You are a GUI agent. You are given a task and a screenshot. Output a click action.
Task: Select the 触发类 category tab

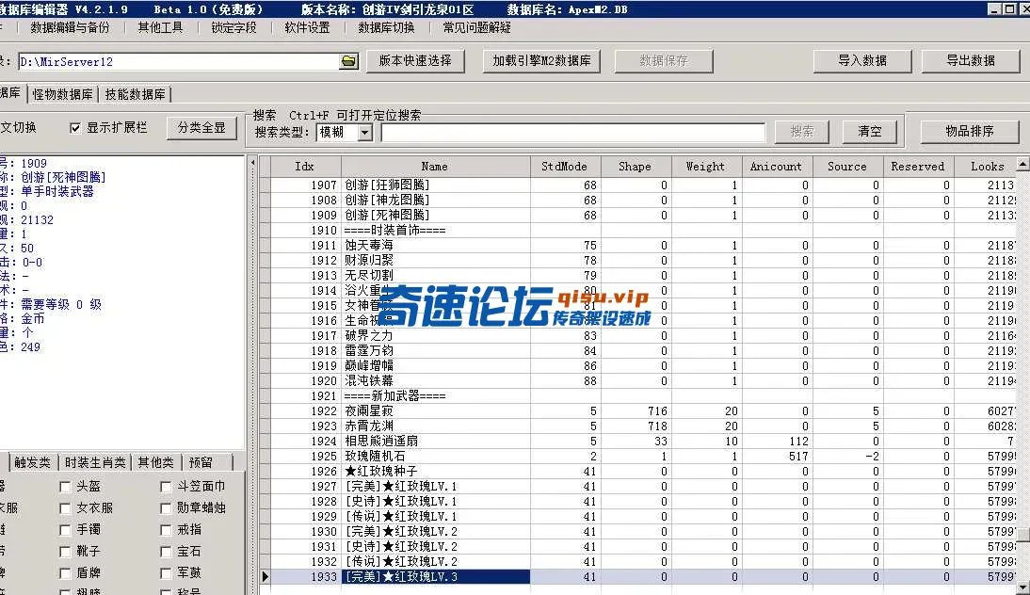click(32, 462)
